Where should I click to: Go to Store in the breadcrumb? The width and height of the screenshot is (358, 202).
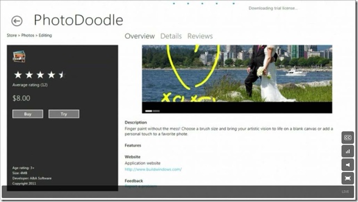tap(12, 35)
